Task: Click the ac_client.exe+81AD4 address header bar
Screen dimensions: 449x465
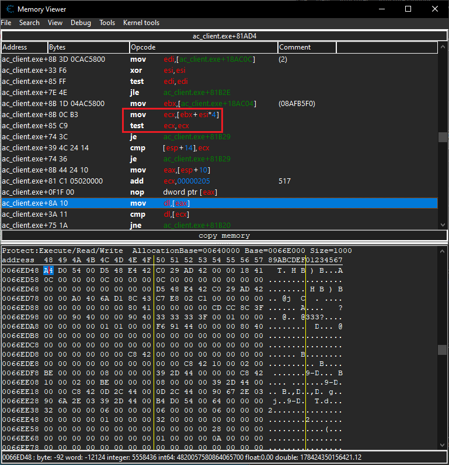Action: (x=224, y=36)
